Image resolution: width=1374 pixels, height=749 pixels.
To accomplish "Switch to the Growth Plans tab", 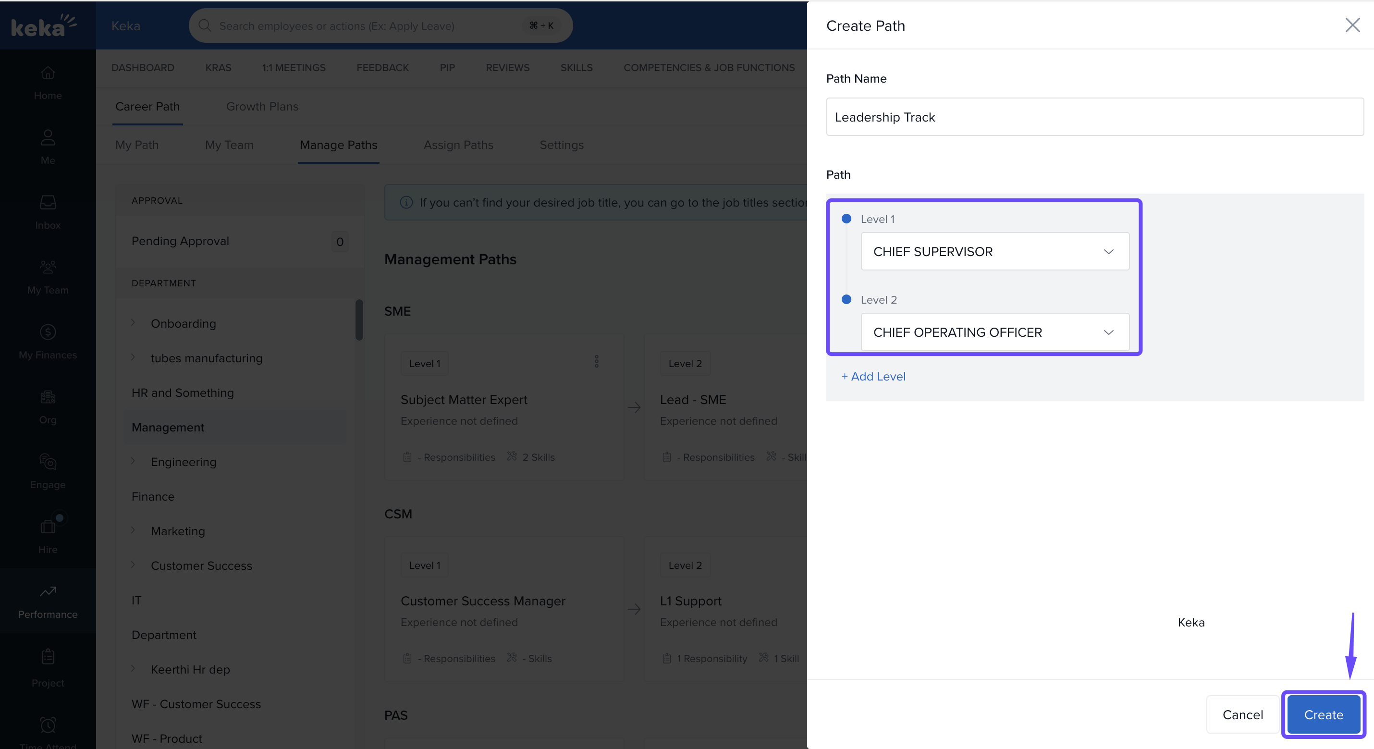I will 262,107.
